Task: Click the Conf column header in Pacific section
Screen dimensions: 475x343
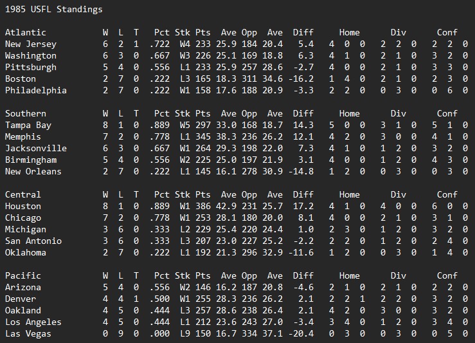Action: 447,275
